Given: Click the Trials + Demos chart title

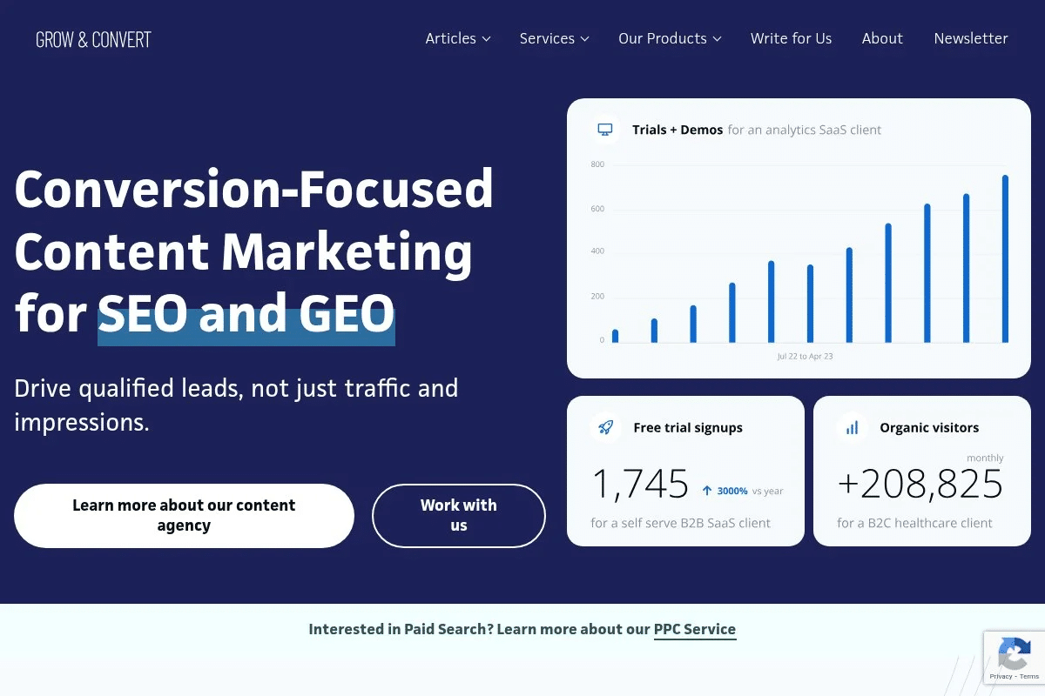Looking at the screenshot, I should click(678, 130).
